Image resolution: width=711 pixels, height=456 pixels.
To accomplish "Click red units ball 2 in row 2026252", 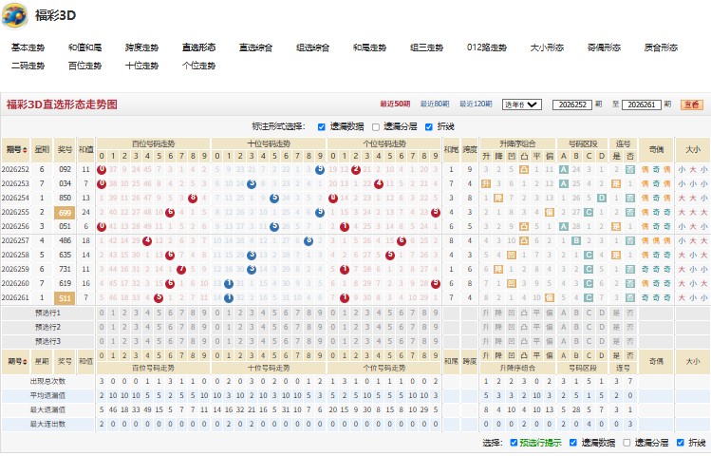I will point(355,170).
